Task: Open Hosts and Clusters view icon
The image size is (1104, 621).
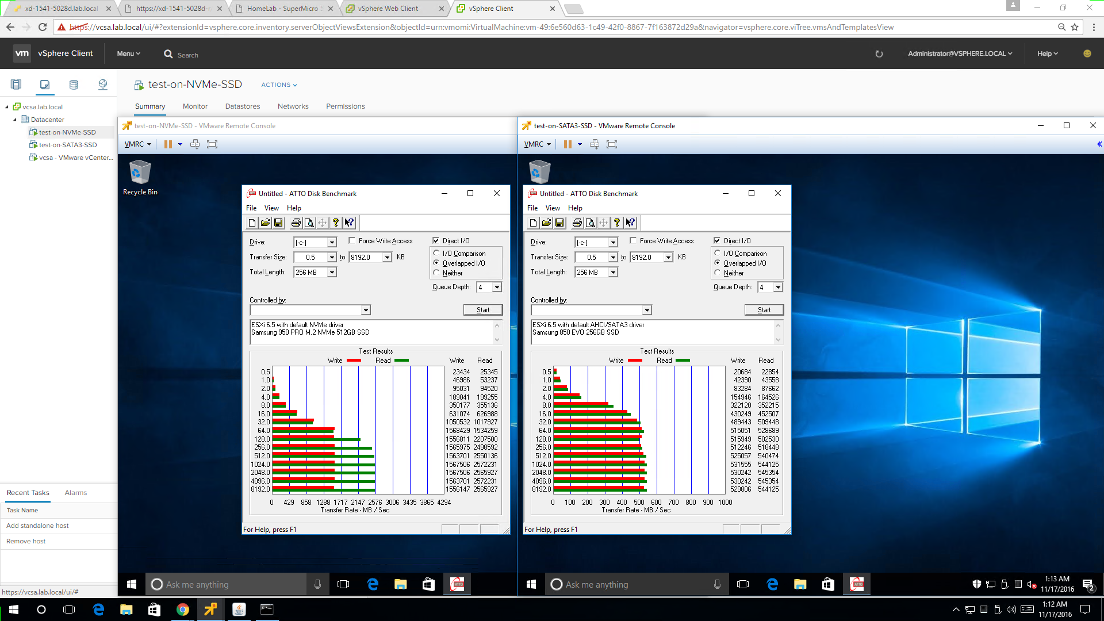Action: click(16, 85)
